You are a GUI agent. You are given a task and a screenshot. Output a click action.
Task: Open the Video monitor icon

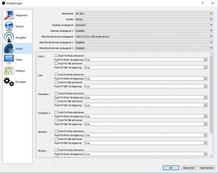pos(9,60)
